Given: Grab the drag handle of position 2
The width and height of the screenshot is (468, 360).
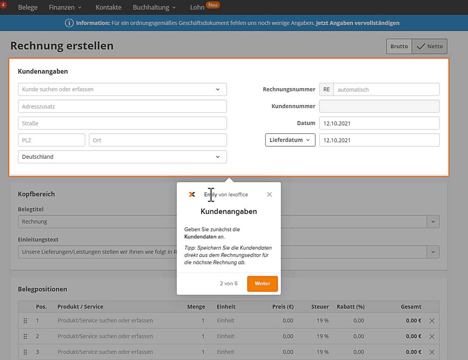Looking at the screenshot, I should coord(25,336).
